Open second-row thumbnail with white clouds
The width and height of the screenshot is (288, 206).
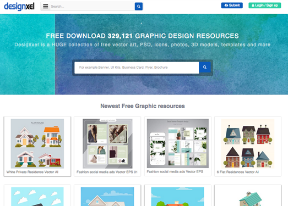pos(37,197)
